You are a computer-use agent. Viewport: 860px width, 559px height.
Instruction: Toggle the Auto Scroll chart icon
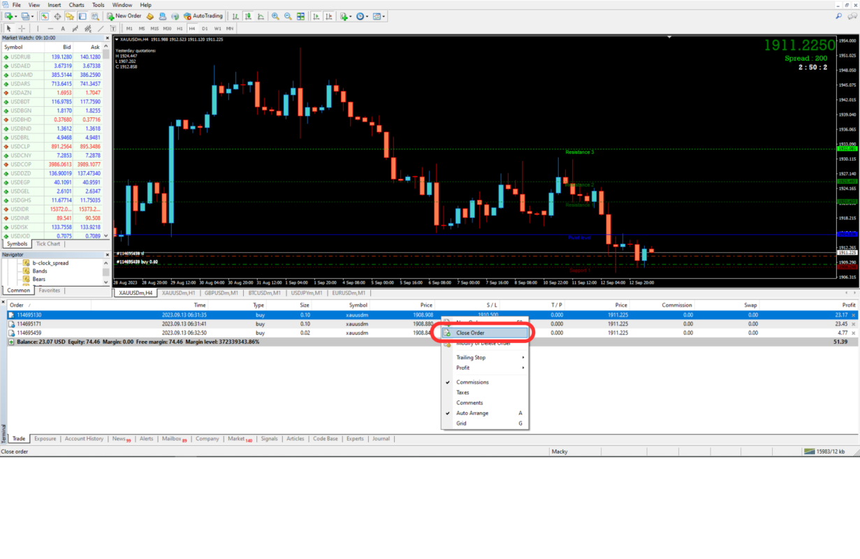[x=316, y=15]
